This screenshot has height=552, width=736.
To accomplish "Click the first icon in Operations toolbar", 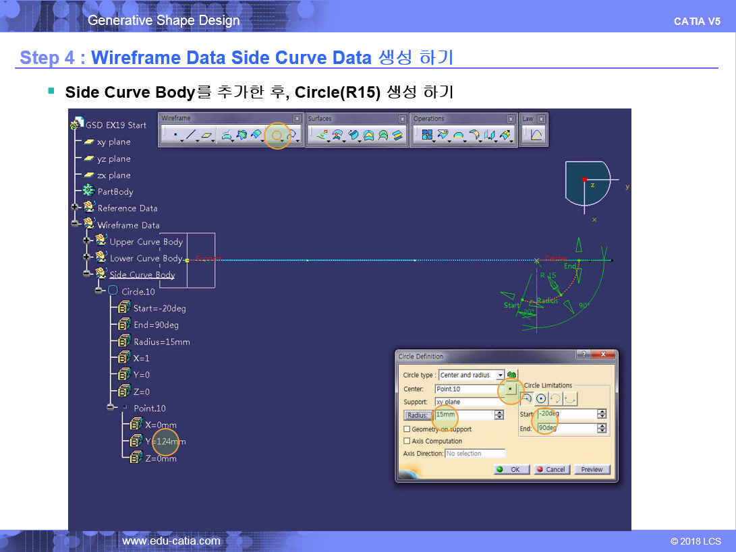I will click(426, 135).
